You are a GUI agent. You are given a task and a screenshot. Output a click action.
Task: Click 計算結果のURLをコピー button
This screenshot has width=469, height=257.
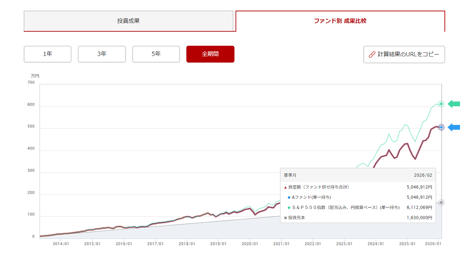(x=404, y=55)
